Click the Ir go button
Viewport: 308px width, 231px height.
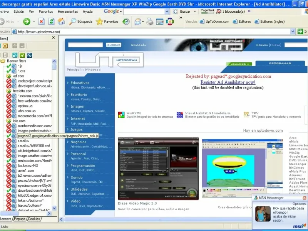pos(302,32)
